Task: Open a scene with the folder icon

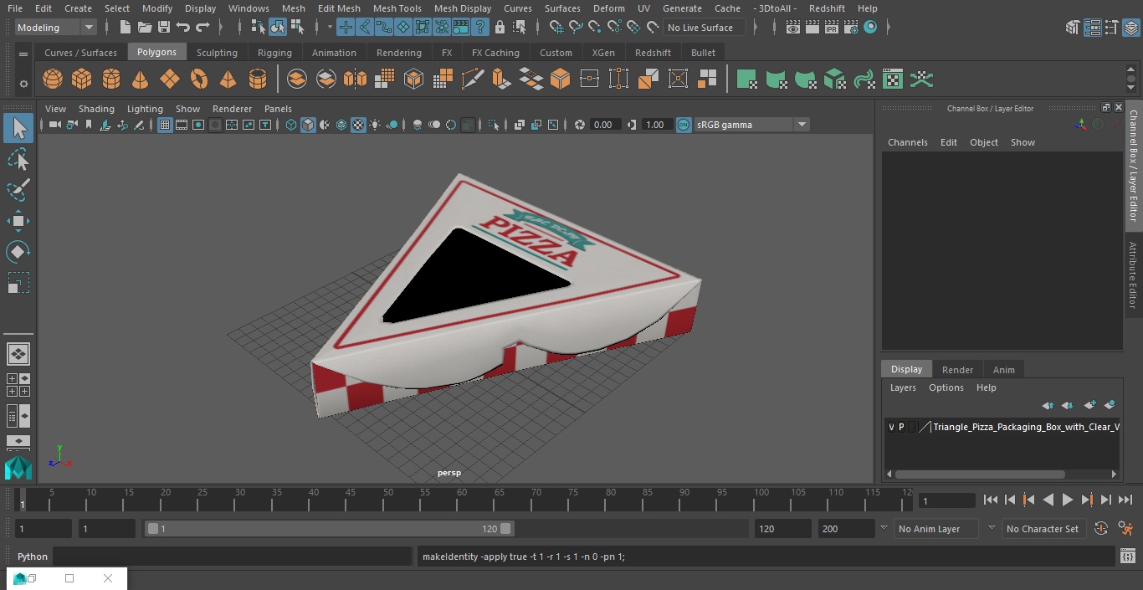Action: click(145, 28)
